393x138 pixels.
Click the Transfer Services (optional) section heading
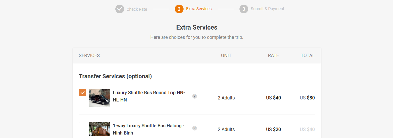(x=115, y=76)
